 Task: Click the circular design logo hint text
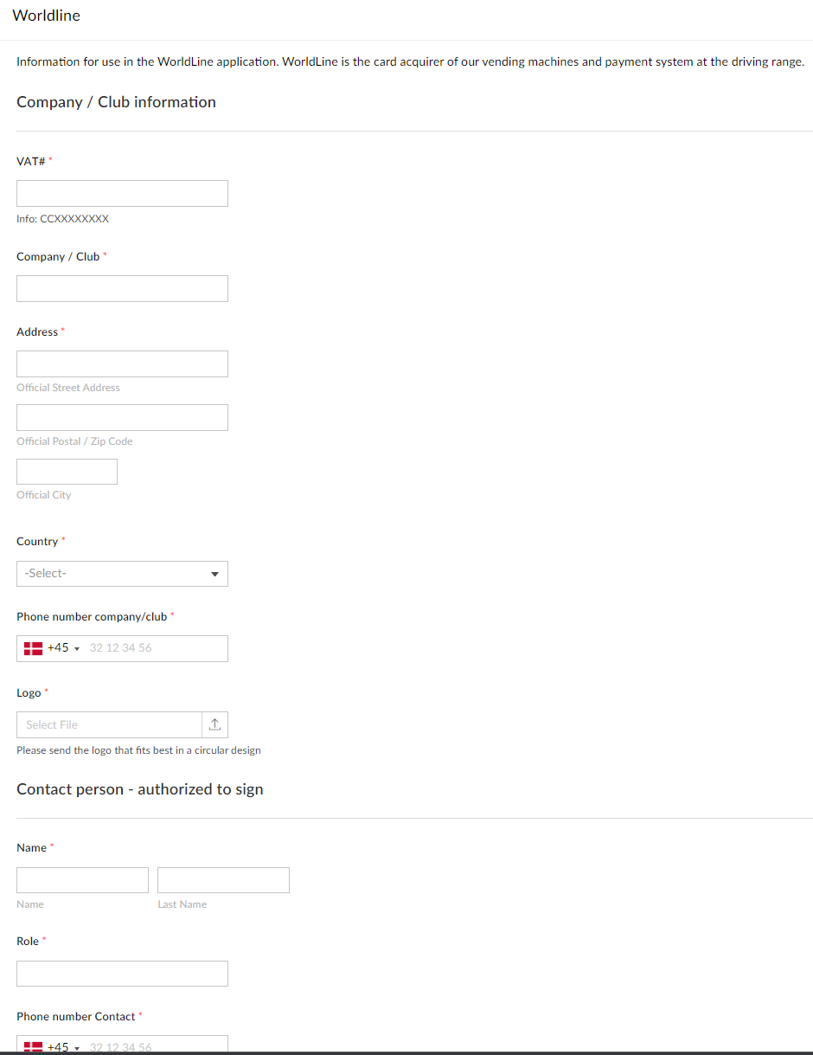click(138, 750)
